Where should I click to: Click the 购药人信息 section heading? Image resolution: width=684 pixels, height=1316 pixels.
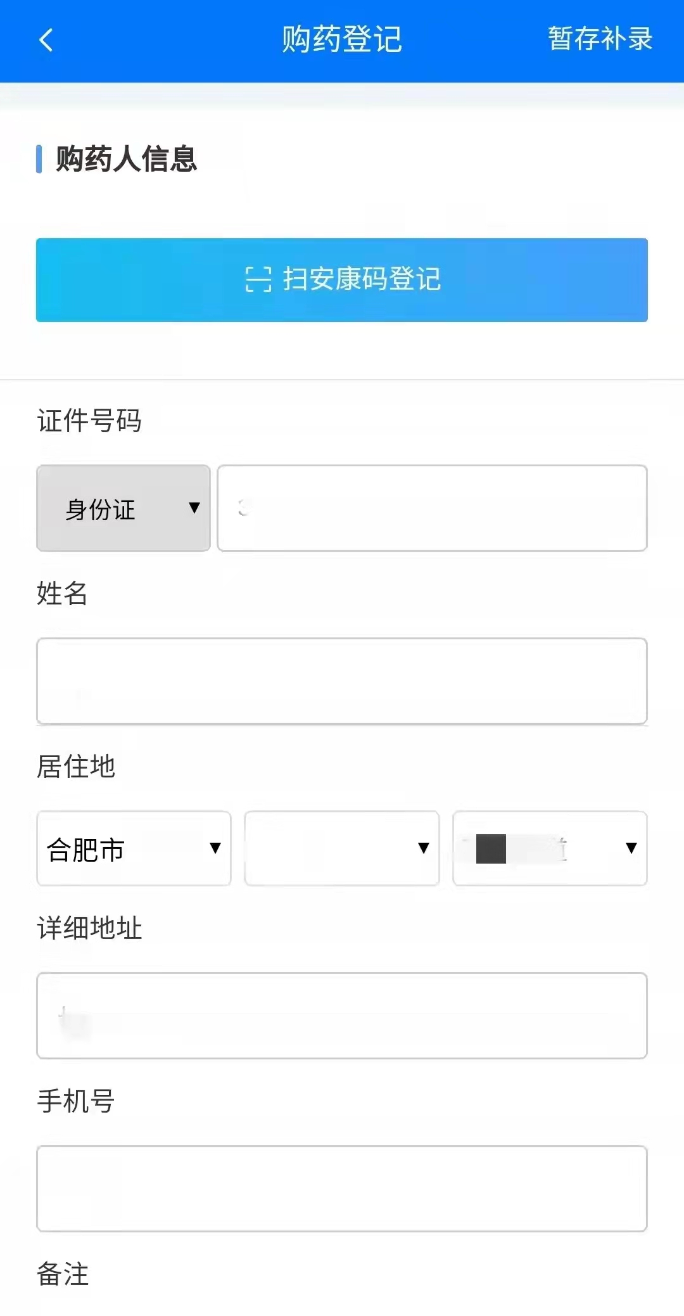[x=127, y=158]
